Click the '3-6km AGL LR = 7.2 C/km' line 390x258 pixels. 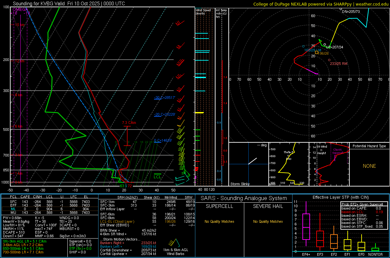[x=23, y=245]
